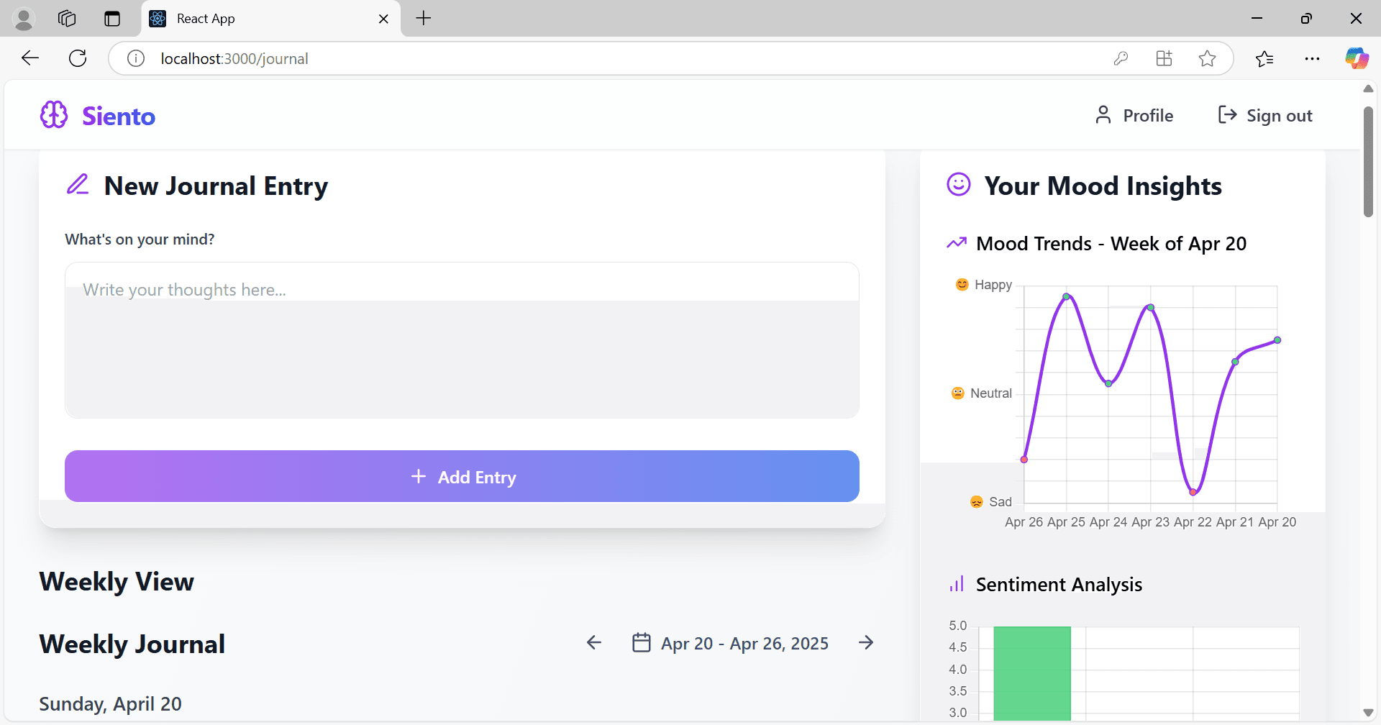Click the extensions grid icon in address bar
Viewport: 1381px width, 725px height.
click(x=1164, y=58)
